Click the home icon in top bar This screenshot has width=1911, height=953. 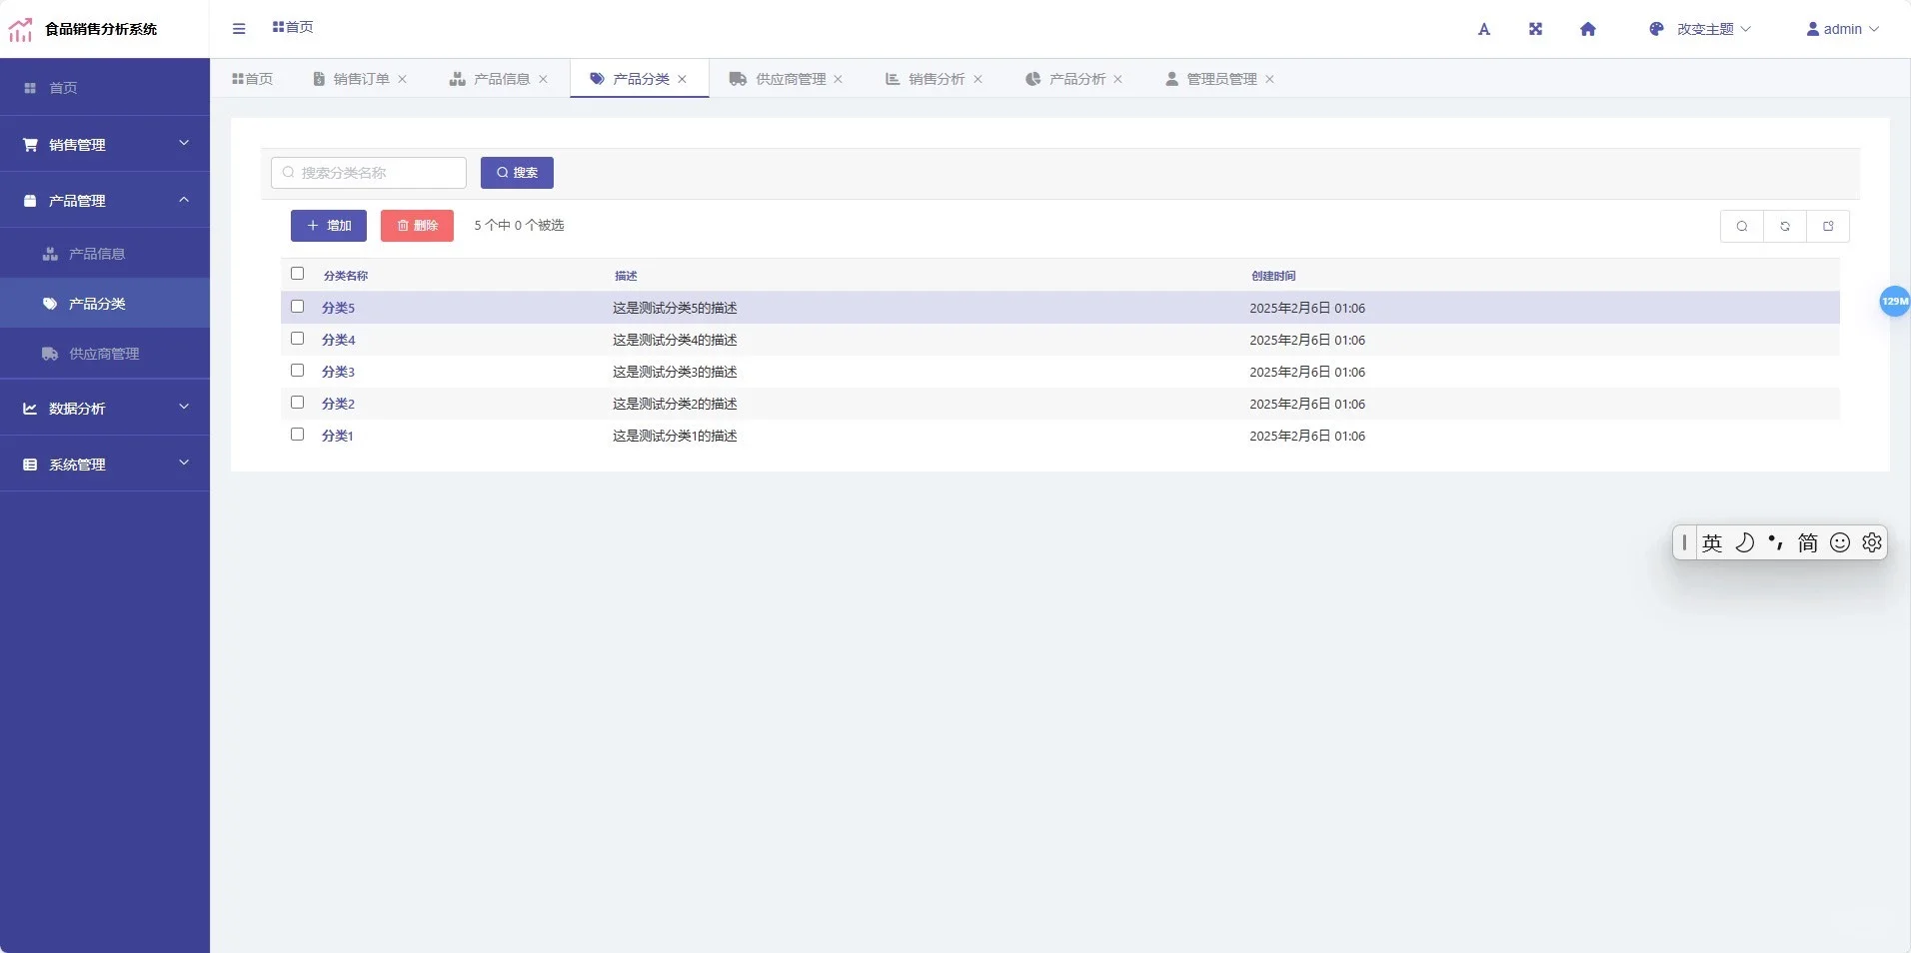click(1587, 29)
